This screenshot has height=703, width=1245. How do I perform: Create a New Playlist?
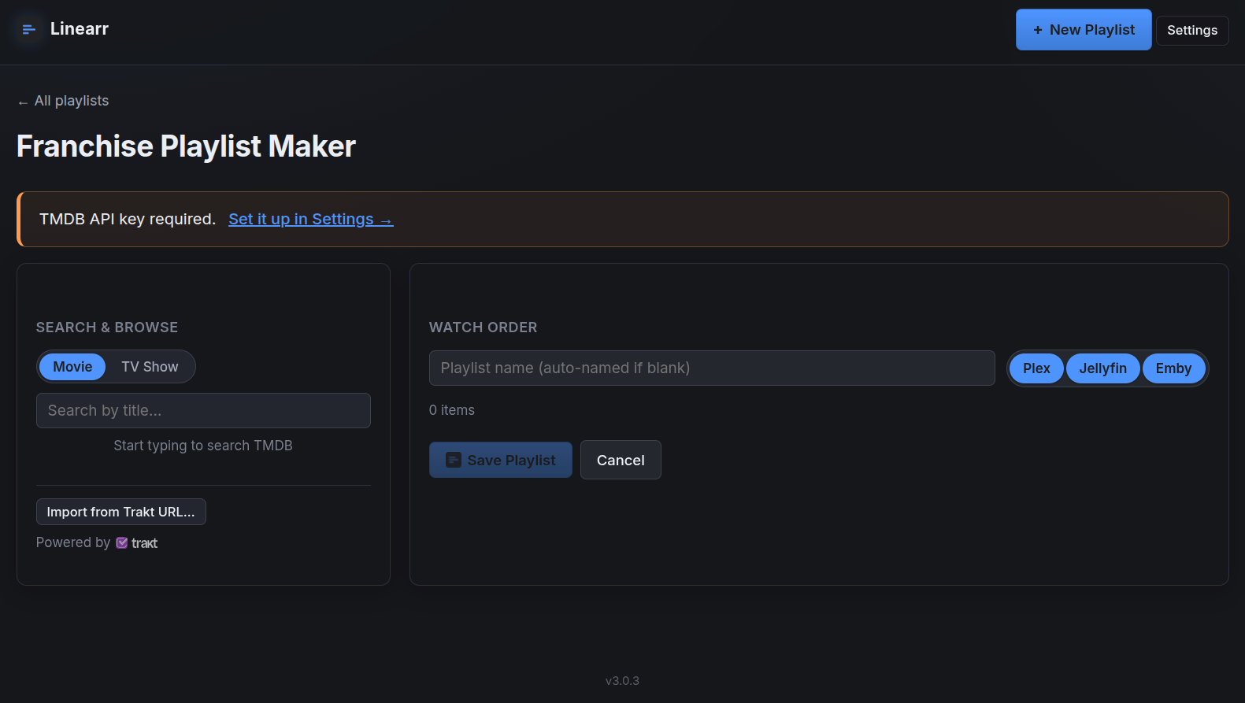(1084, 30)
